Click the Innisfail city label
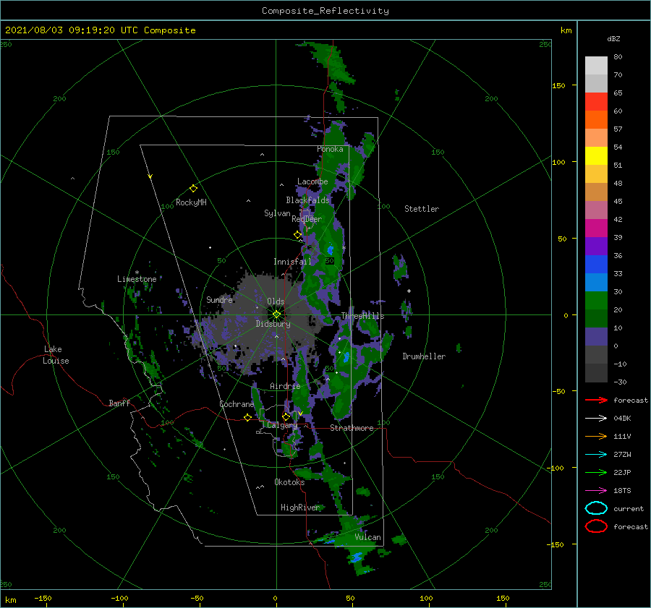Viewport: 651px width, 608px height. (292, 262)
